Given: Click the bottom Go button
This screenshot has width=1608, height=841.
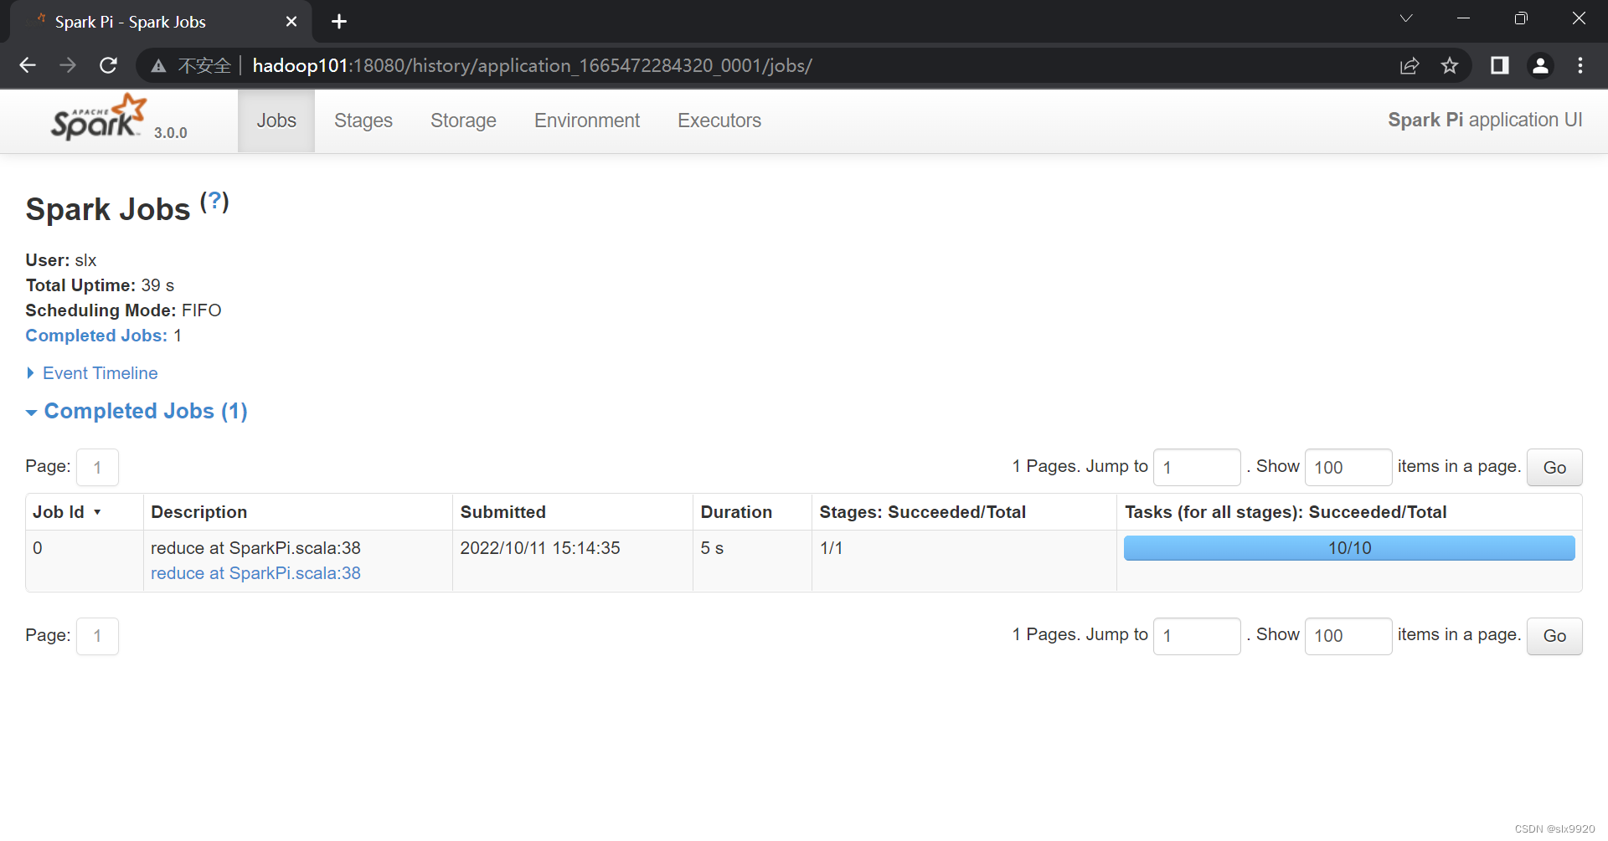Looking at the screenshot, I should [x=1554, y=636].
